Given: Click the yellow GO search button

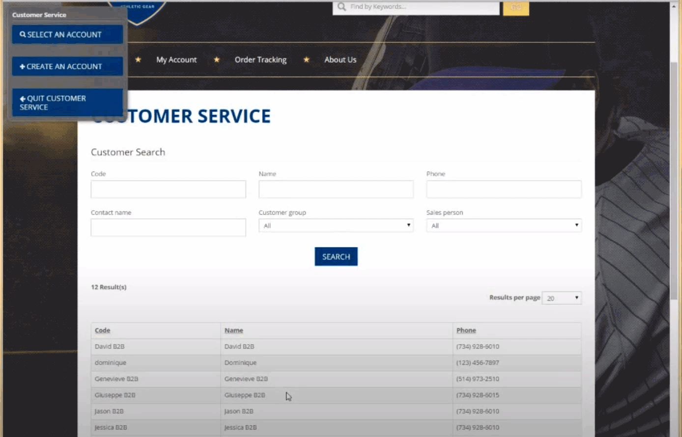Looking at the screenshot, I should click(516, 7).
